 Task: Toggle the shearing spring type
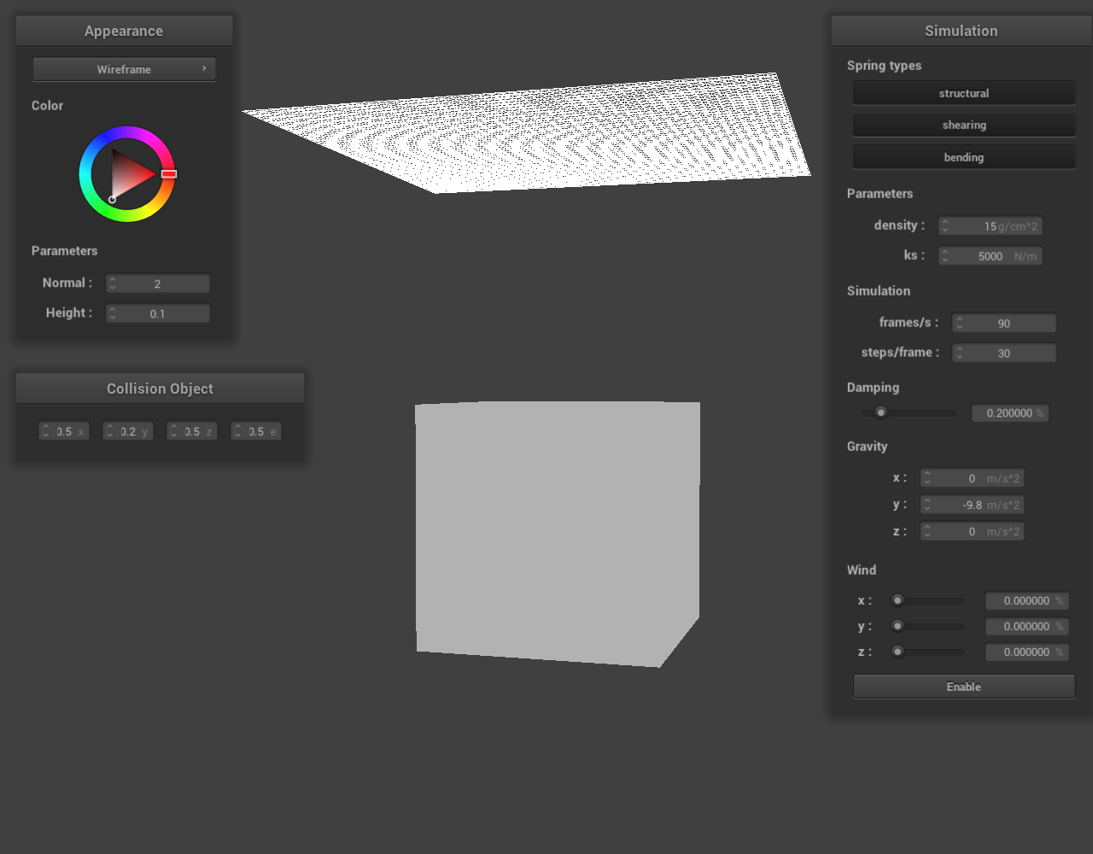(x=963, y=125)
